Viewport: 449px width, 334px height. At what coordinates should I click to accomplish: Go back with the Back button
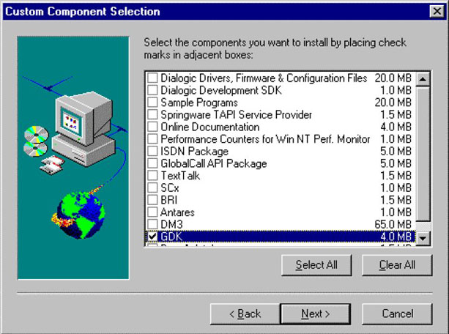[x=245, y=314]
